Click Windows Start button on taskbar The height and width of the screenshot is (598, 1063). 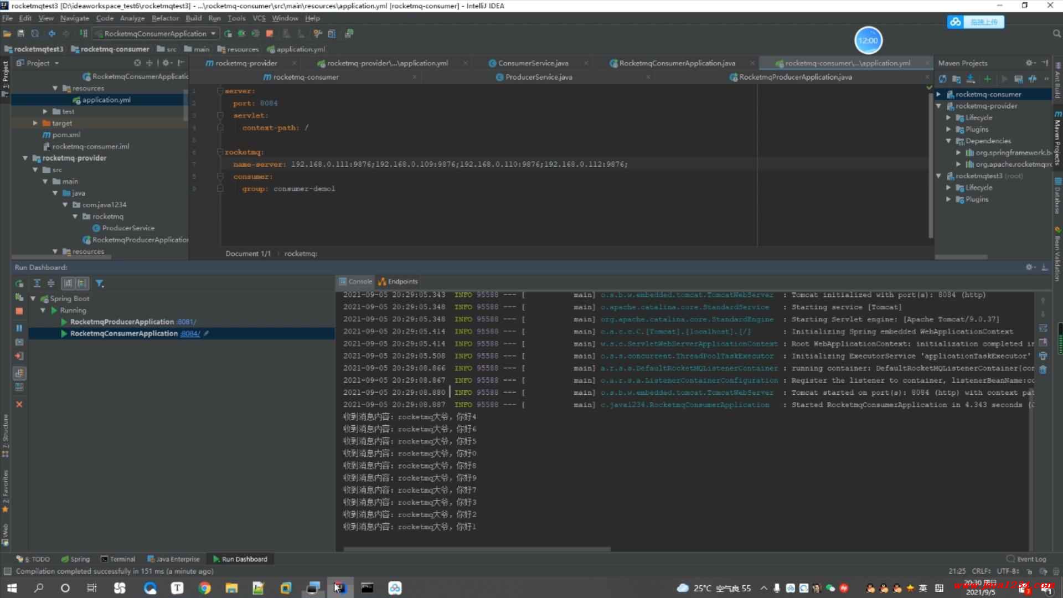[x=12, y=588]
